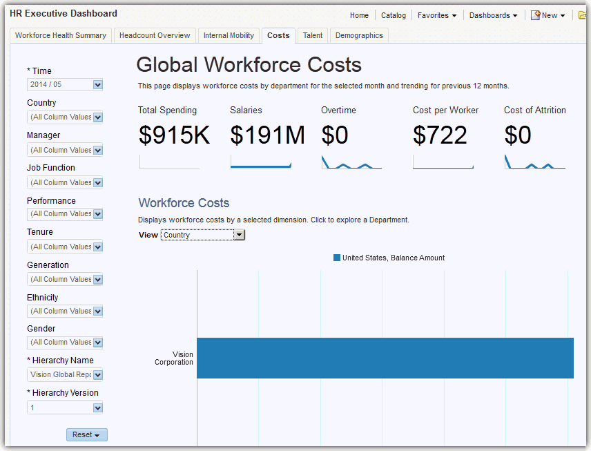
Task: Click the Time field showing 2014 / 05
Action: click(x=64, y=84)
